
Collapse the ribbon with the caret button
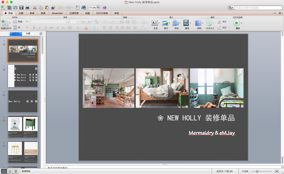click(275, 13)
